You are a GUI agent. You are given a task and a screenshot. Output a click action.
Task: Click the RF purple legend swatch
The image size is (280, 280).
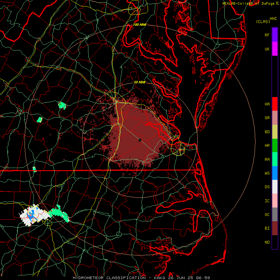(x=275, y=35)
